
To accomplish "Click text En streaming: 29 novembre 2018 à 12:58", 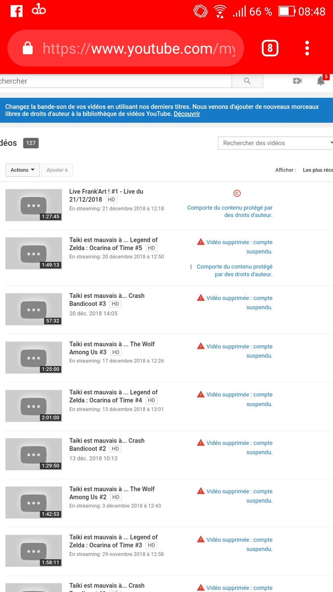I will 116,554.
